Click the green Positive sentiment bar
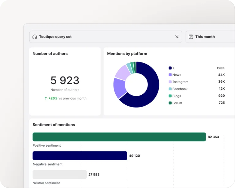This screenshot has width=235, height=188. tap(119, 137)
